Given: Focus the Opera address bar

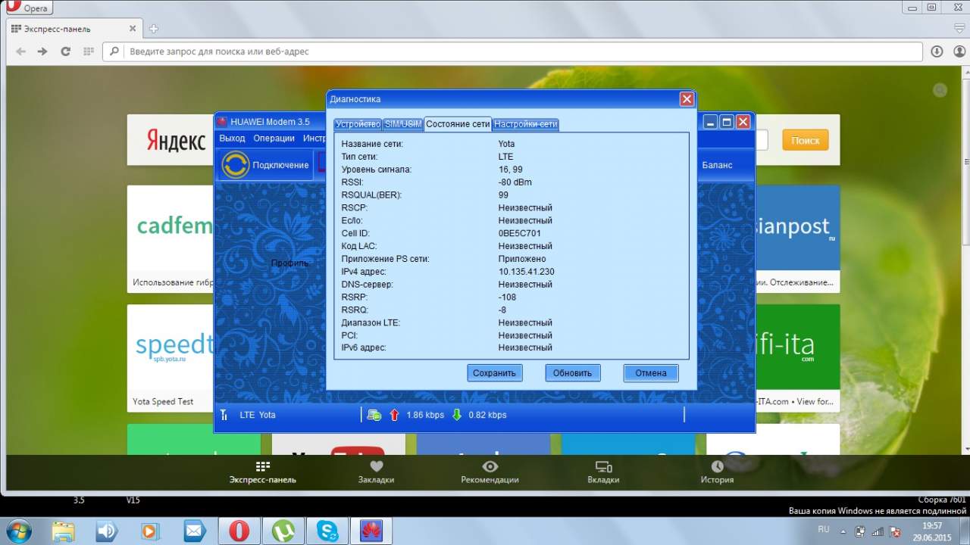Looking at the screenshot, I should tap(513, 51).
